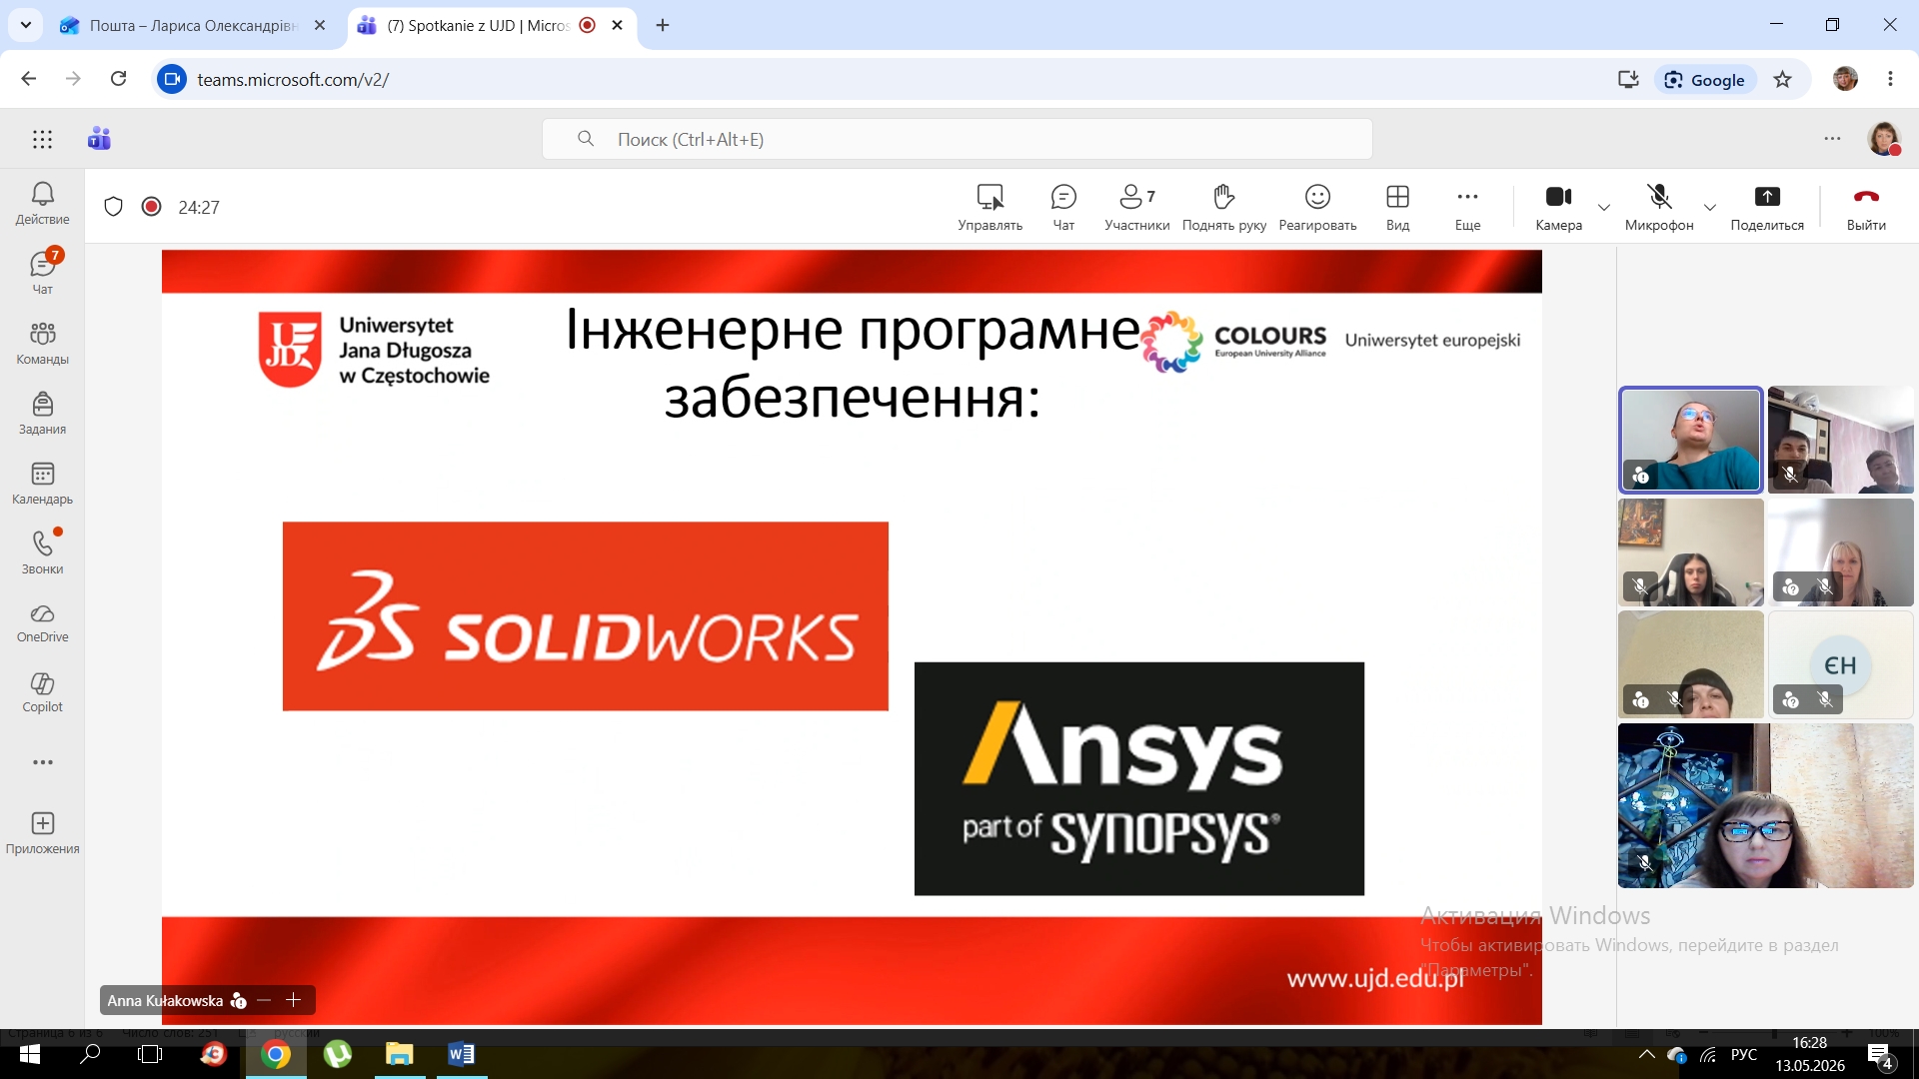Image resolution: width=1919 pixels, height=1079 pixels.
Task: Open Windows notification center
Action: coord(1880,1055)
